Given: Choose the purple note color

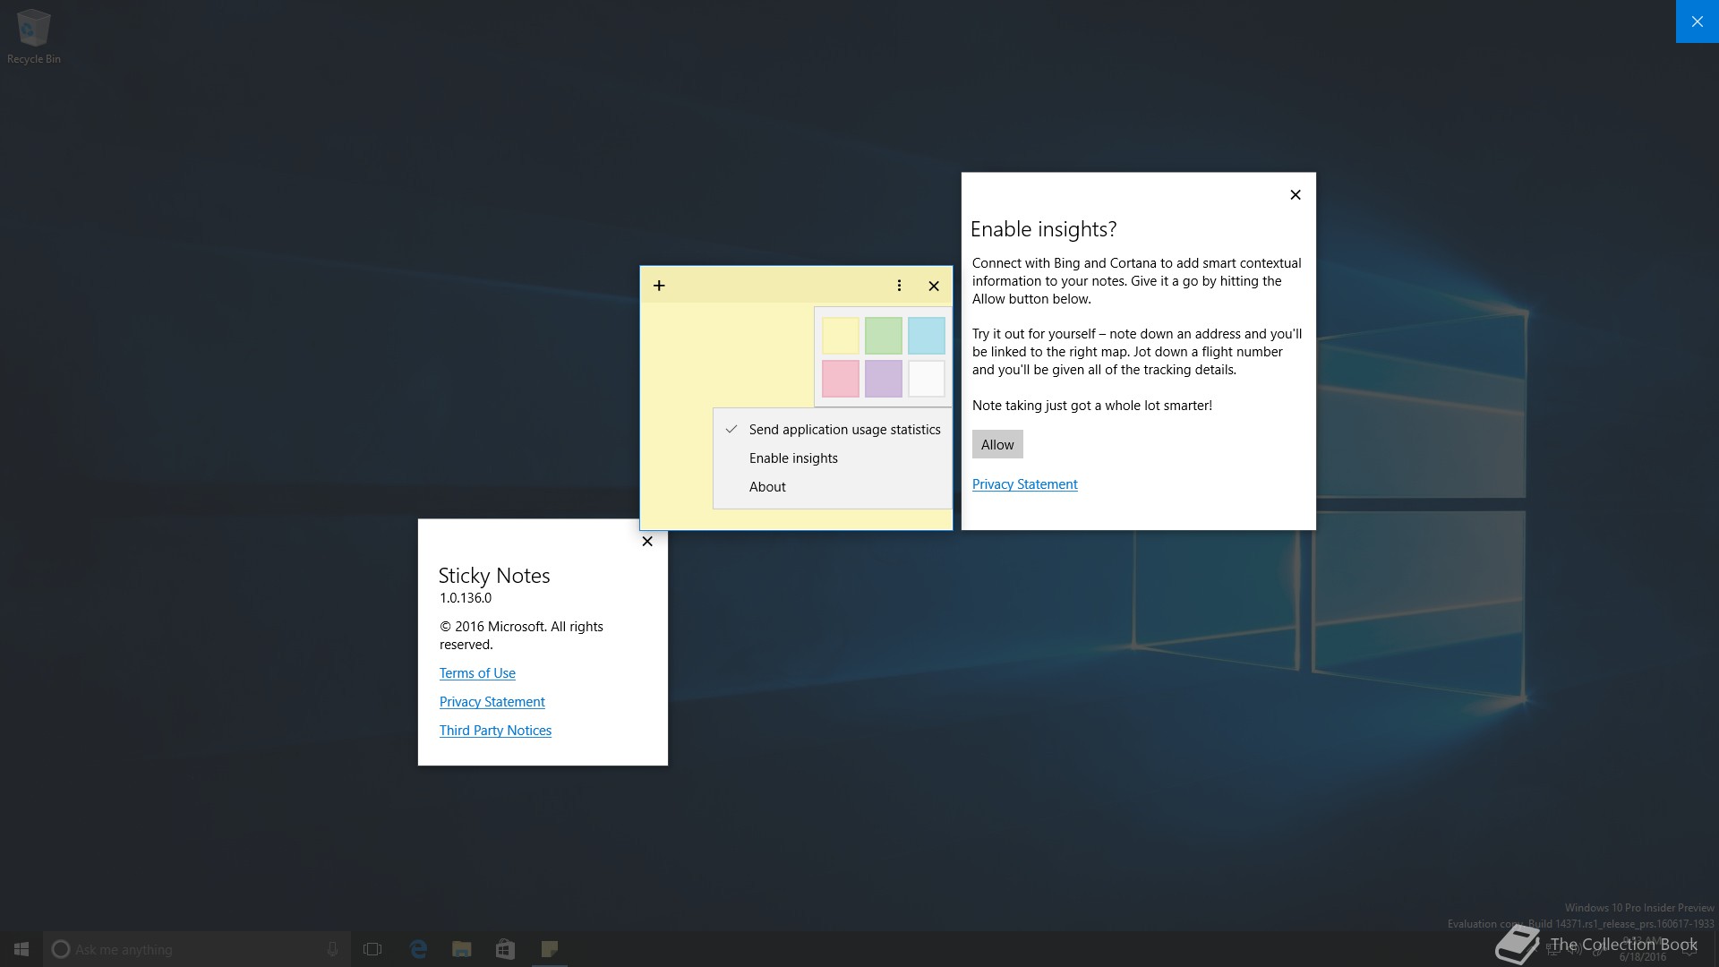Looking at the screenshot, I should 884,379.
